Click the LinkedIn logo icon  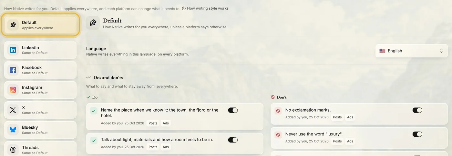click(13, 50)
